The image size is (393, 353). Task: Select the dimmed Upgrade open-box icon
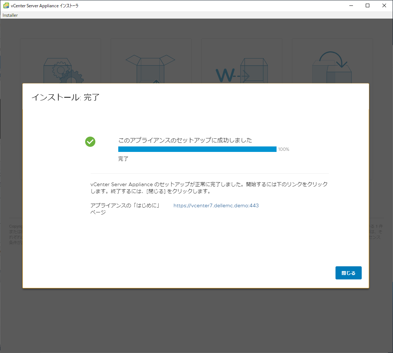pos(150,69)
